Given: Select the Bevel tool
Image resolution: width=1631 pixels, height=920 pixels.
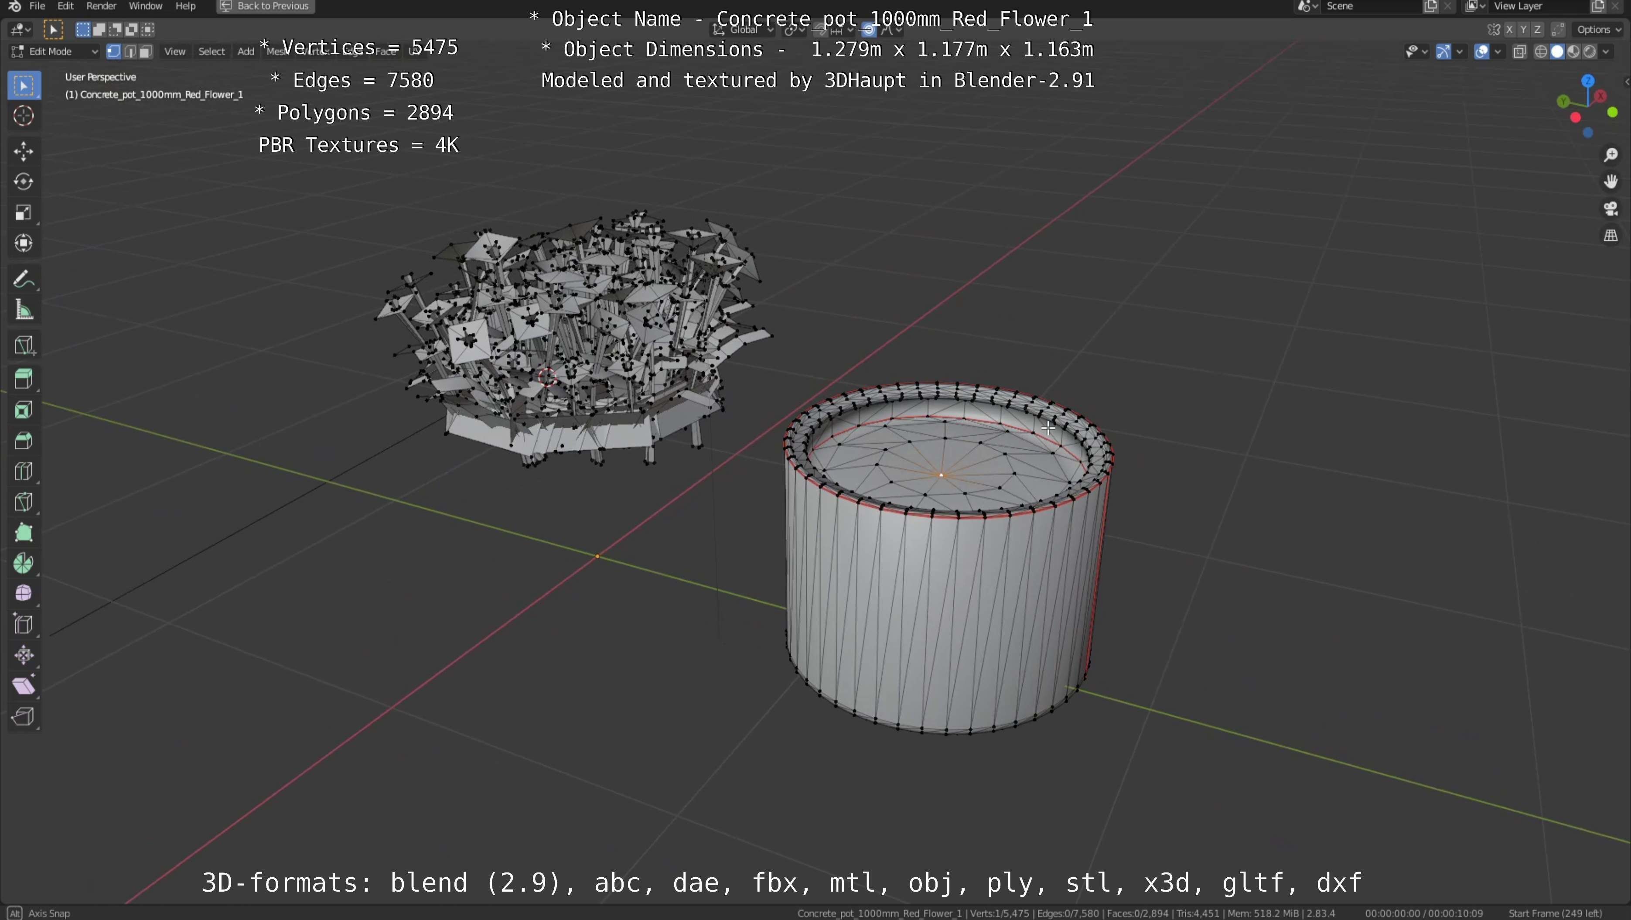Looking at the screenshot, I should coord(24,441).
